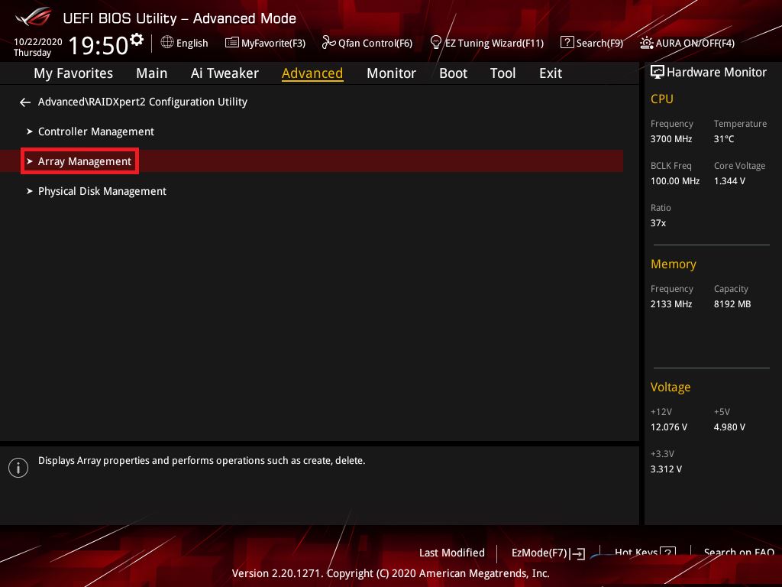This screenshot has height=587, width=782.
Task: Expand Controller Management arrow
Action: [x=30, y=131]
